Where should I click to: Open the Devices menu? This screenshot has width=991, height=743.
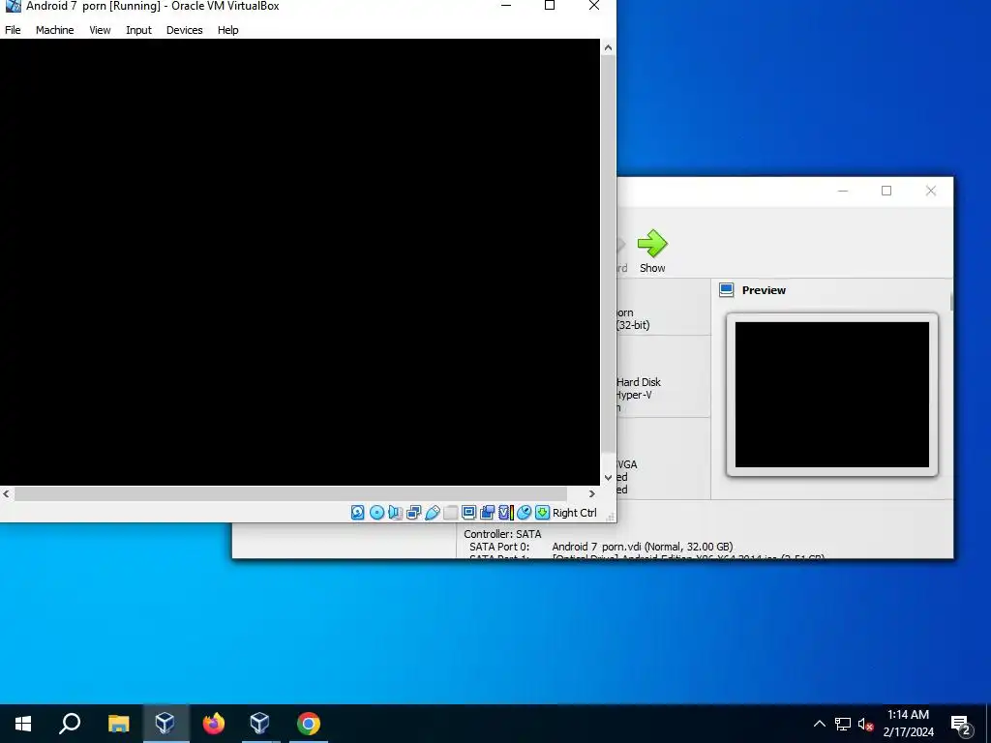185,30
